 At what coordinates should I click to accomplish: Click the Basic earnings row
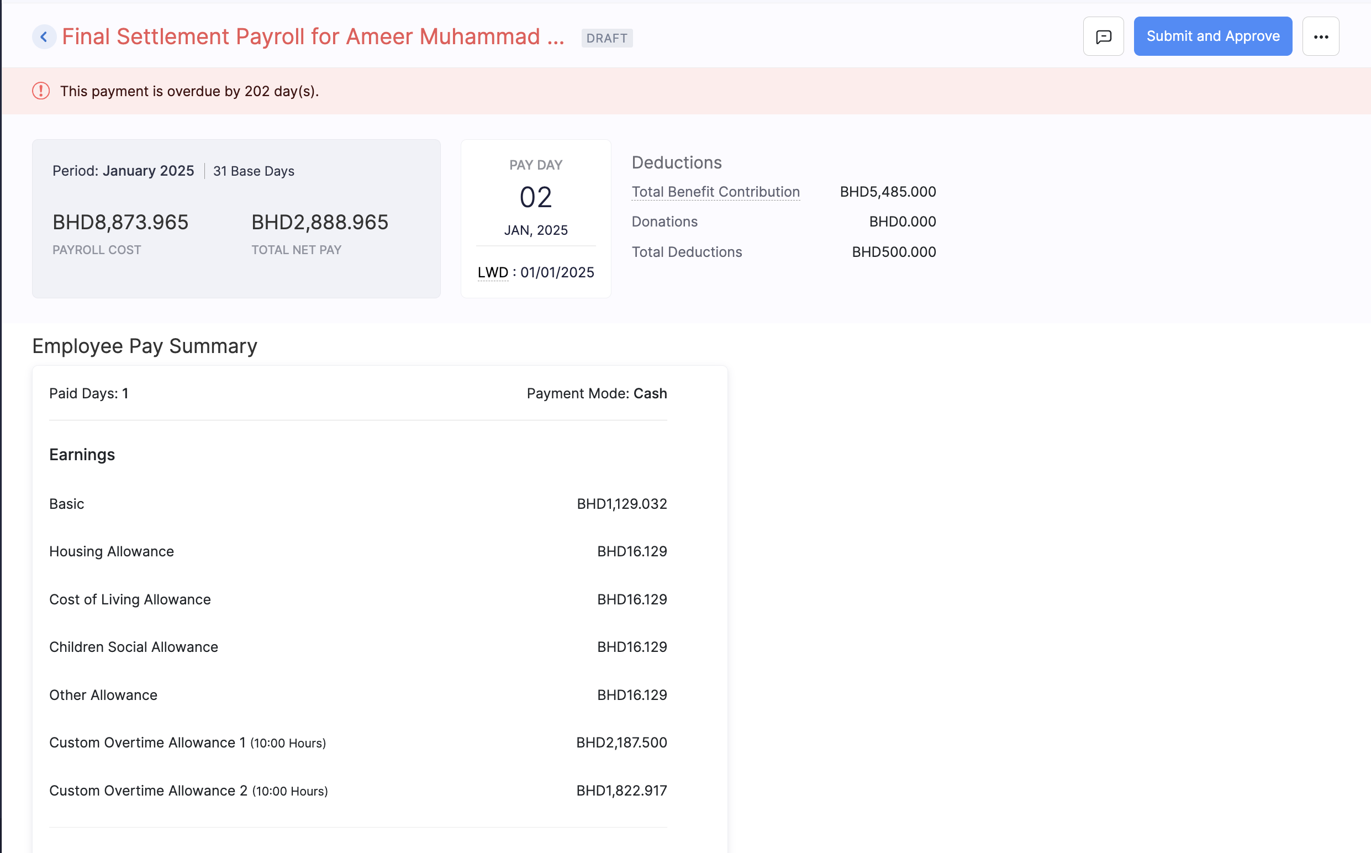coord(66,504)
